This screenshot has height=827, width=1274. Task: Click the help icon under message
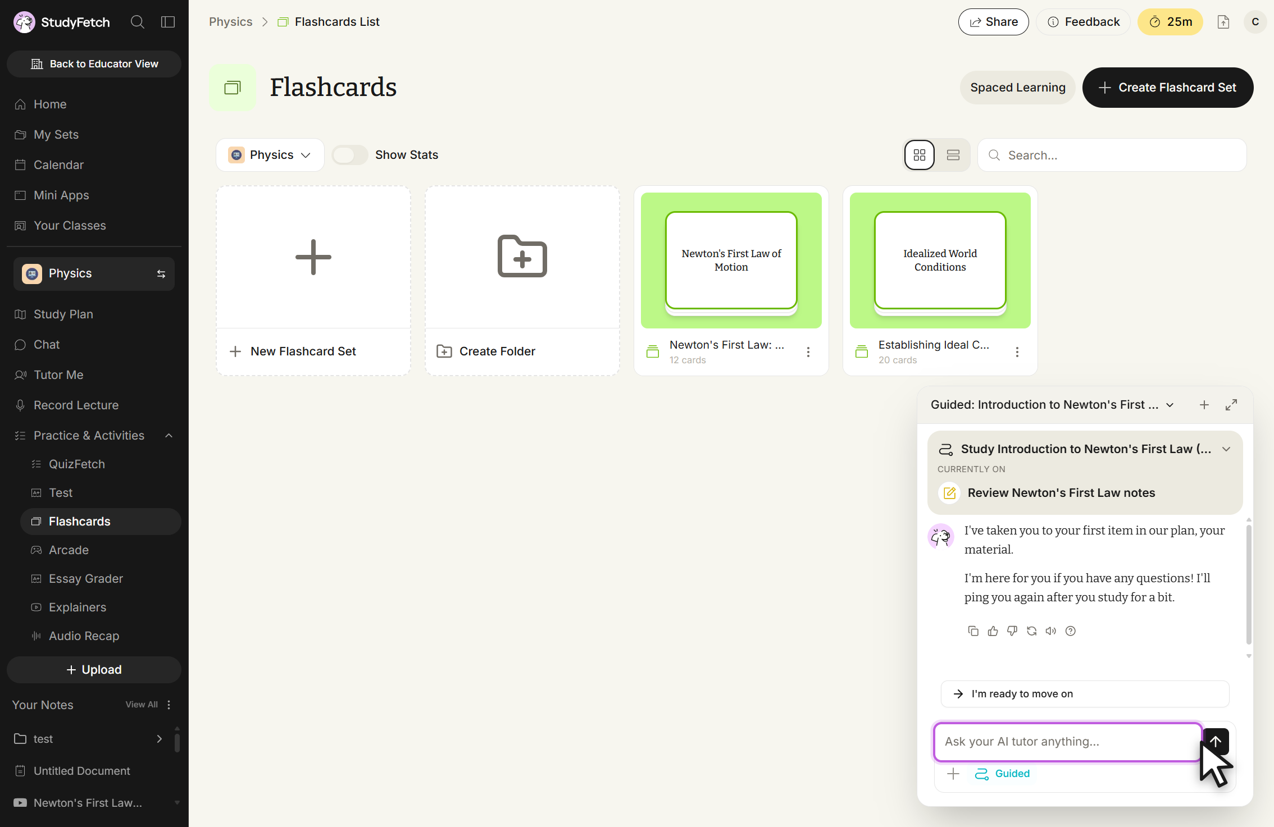1071,631
